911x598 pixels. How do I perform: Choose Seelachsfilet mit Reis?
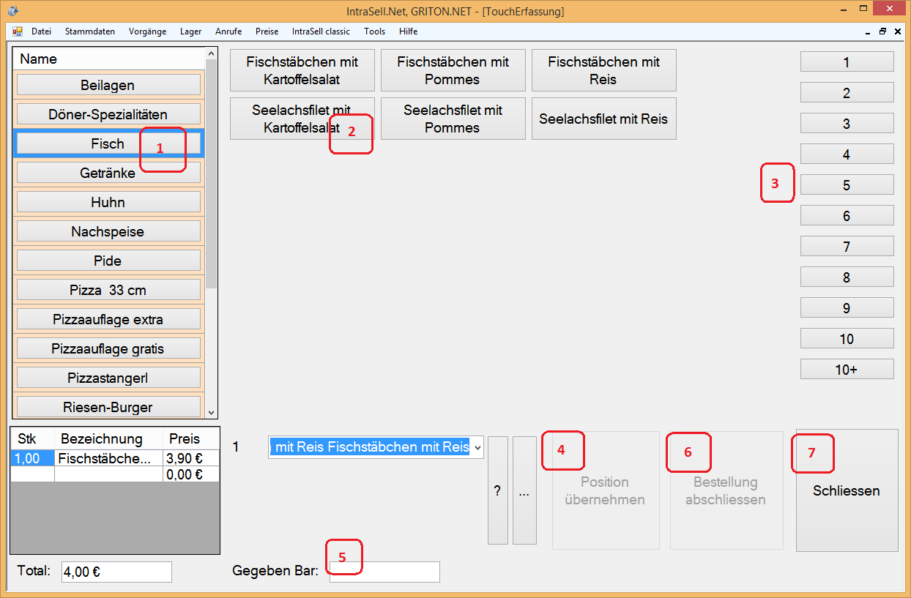[604, 119]
